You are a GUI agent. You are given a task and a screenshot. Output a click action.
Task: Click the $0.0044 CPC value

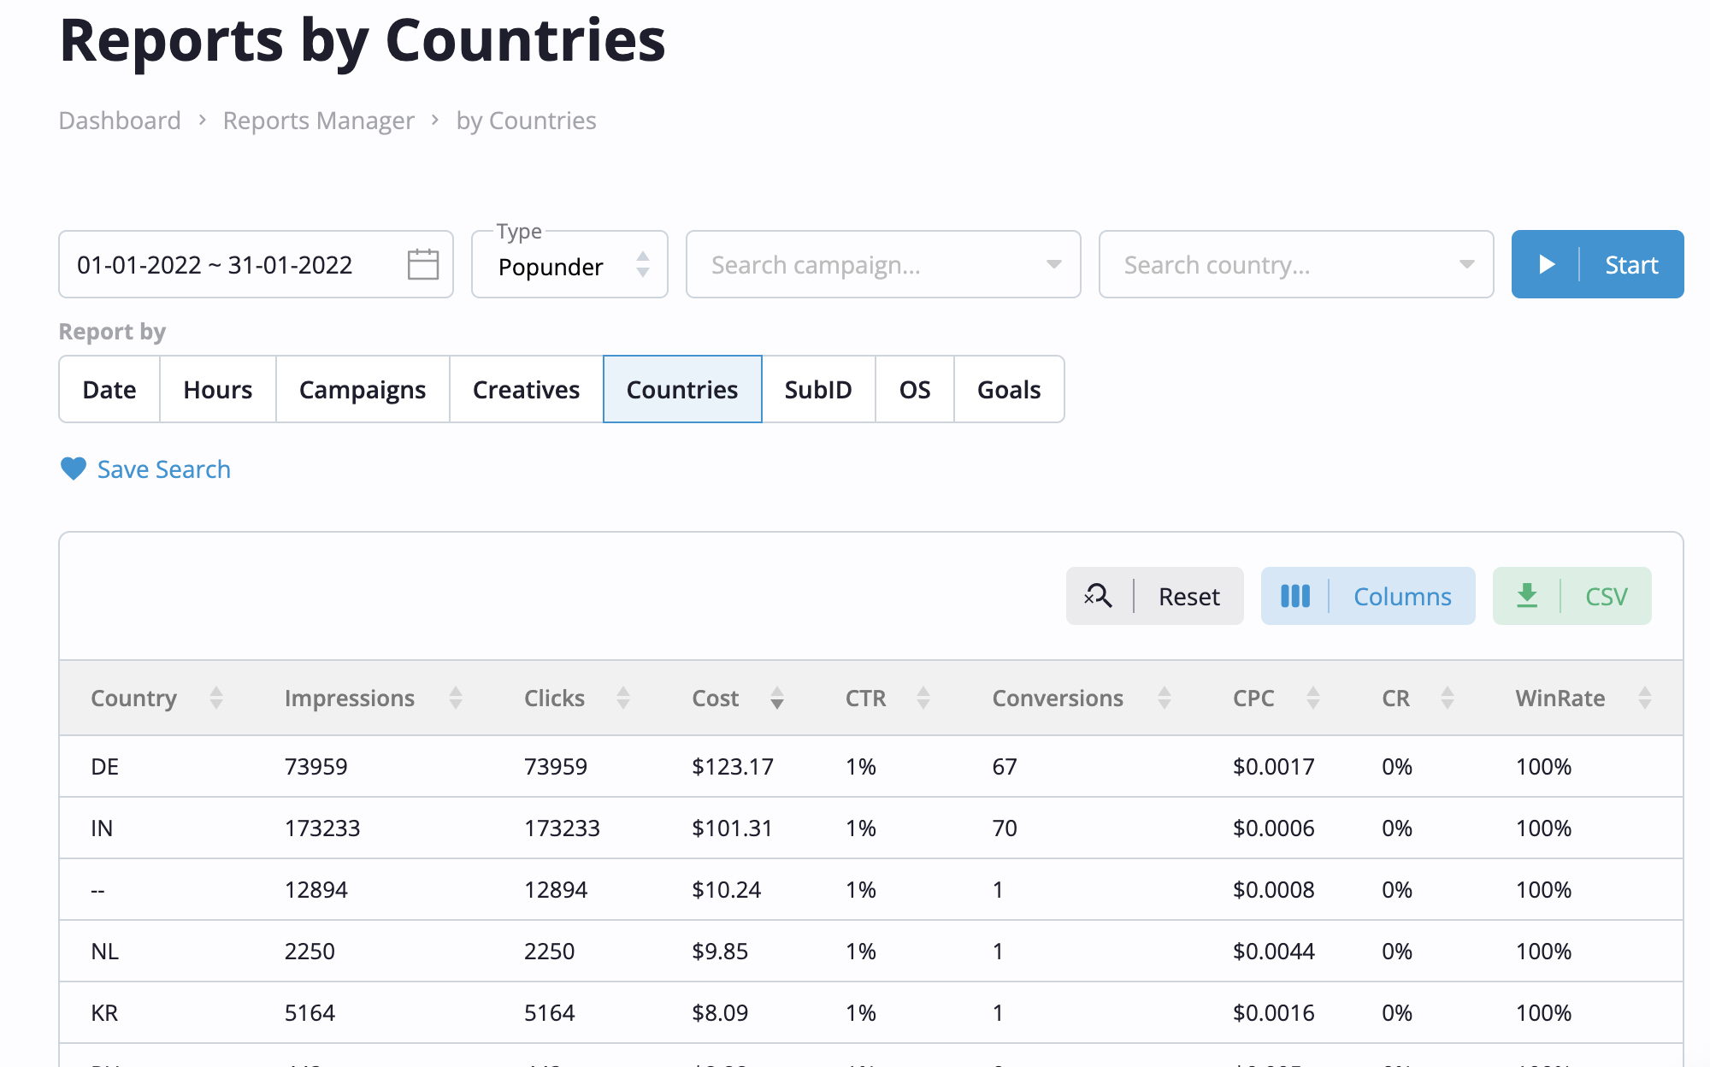pos(1274,951)
